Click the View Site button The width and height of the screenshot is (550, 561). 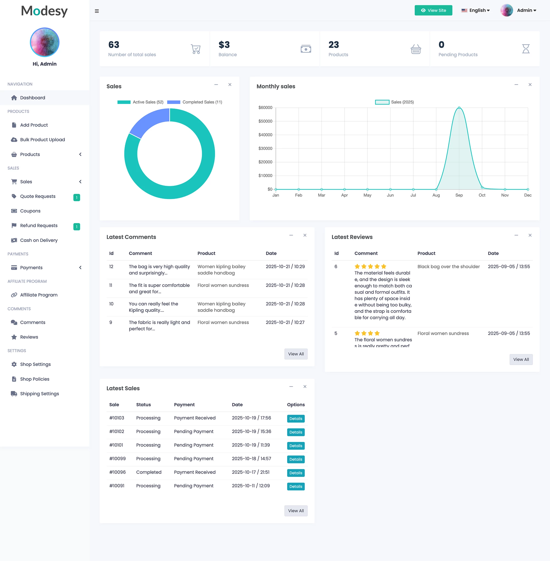click(433, 10)
